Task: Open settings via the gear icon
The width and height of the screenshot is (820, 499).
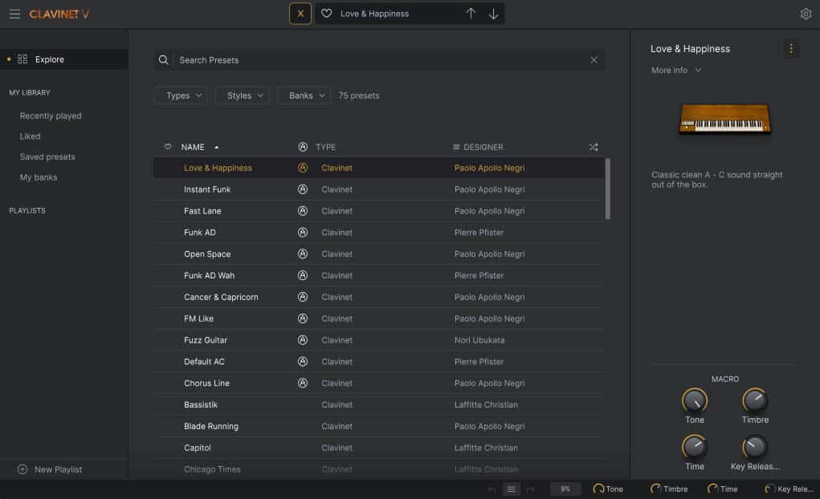Action: point(806,14)
